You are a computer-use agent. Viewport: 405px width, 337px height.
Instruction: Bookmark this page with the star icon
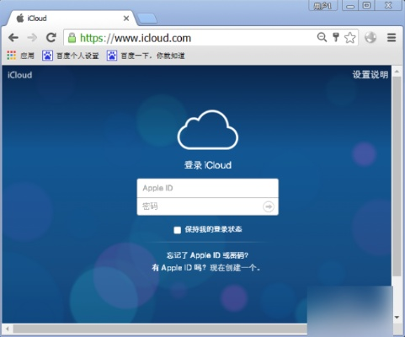tap(349, 38)
